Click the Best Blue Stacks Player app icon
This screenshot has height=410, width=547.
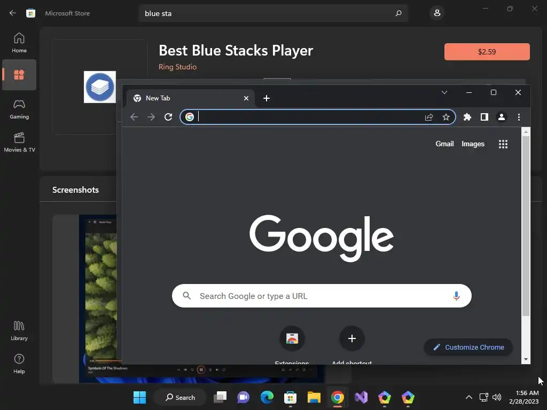[100, 87]
